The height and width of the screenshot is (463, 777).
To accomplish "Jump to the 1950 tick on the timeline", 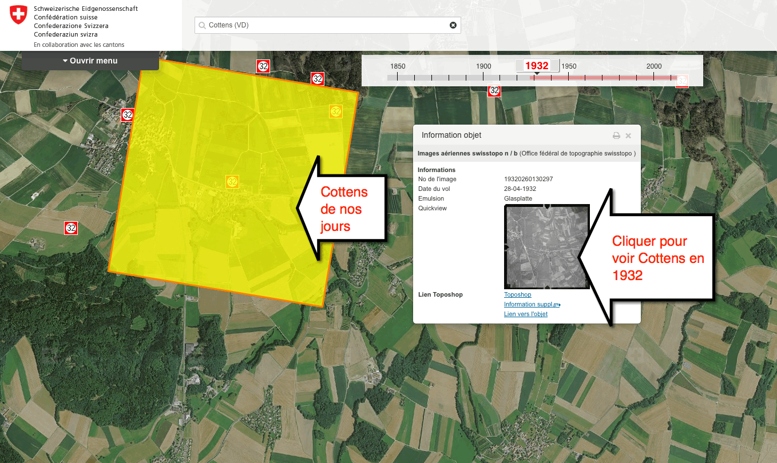I will 568,77.
